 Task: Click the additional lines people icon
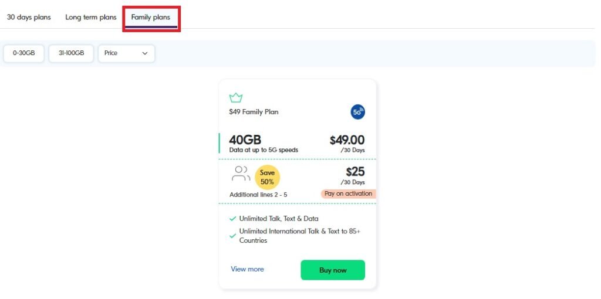click(x=241, y=174)
